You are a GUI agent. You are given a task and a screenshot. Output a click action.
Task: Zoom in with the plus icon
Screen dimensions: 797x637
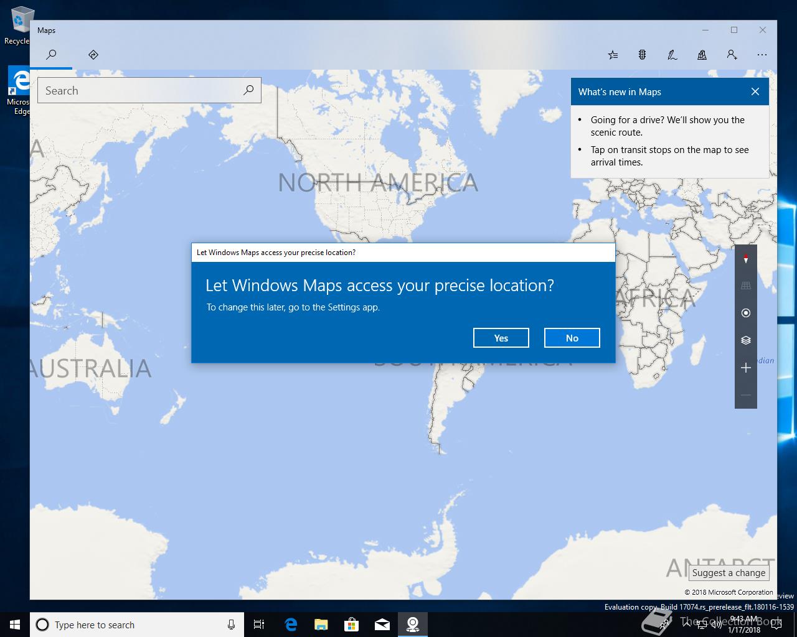[746, 368]
